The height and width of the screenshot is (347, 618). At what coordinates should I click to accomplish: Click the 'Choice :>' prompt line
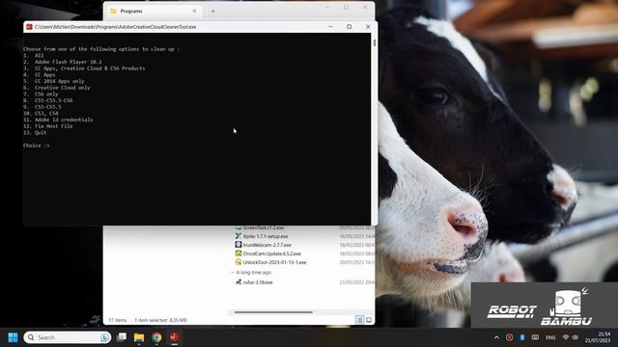tap(37, 146)
